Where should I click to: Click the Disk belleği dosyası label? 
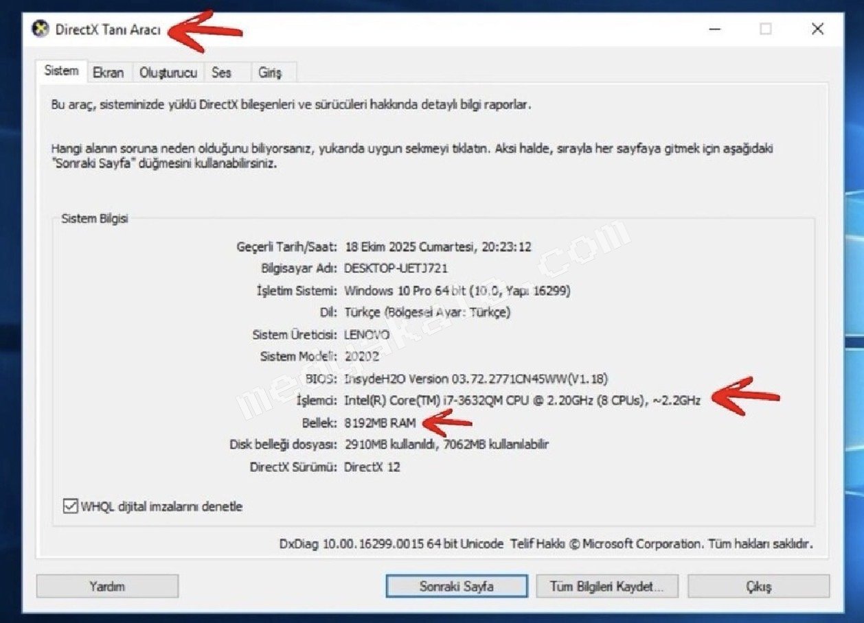[x=284, y=445]
